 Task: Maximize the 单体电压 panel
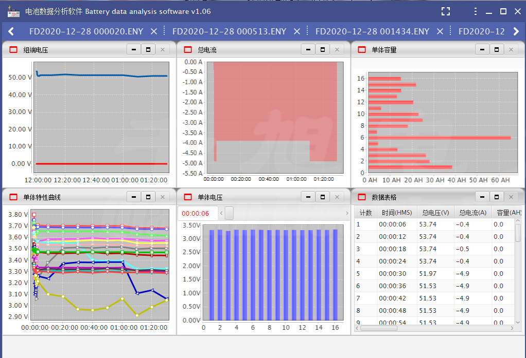[x=323, y=197]
